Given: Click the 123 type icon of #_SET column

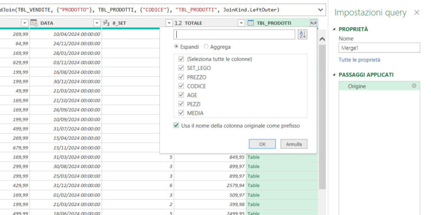Looking at the screenshot, I should click(106, 23).
